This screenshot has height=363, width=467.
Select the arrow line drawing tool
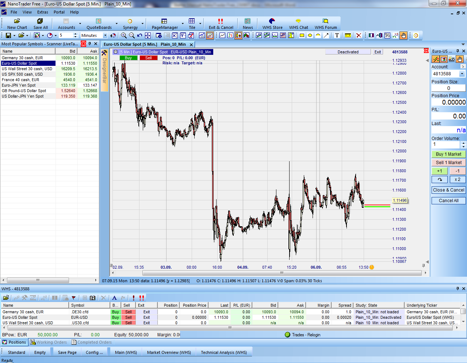[x=326, y=35]
